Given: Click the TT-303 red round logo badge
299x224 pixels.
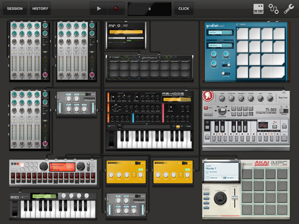Looking at the screenshot, I should pos(208,96).
